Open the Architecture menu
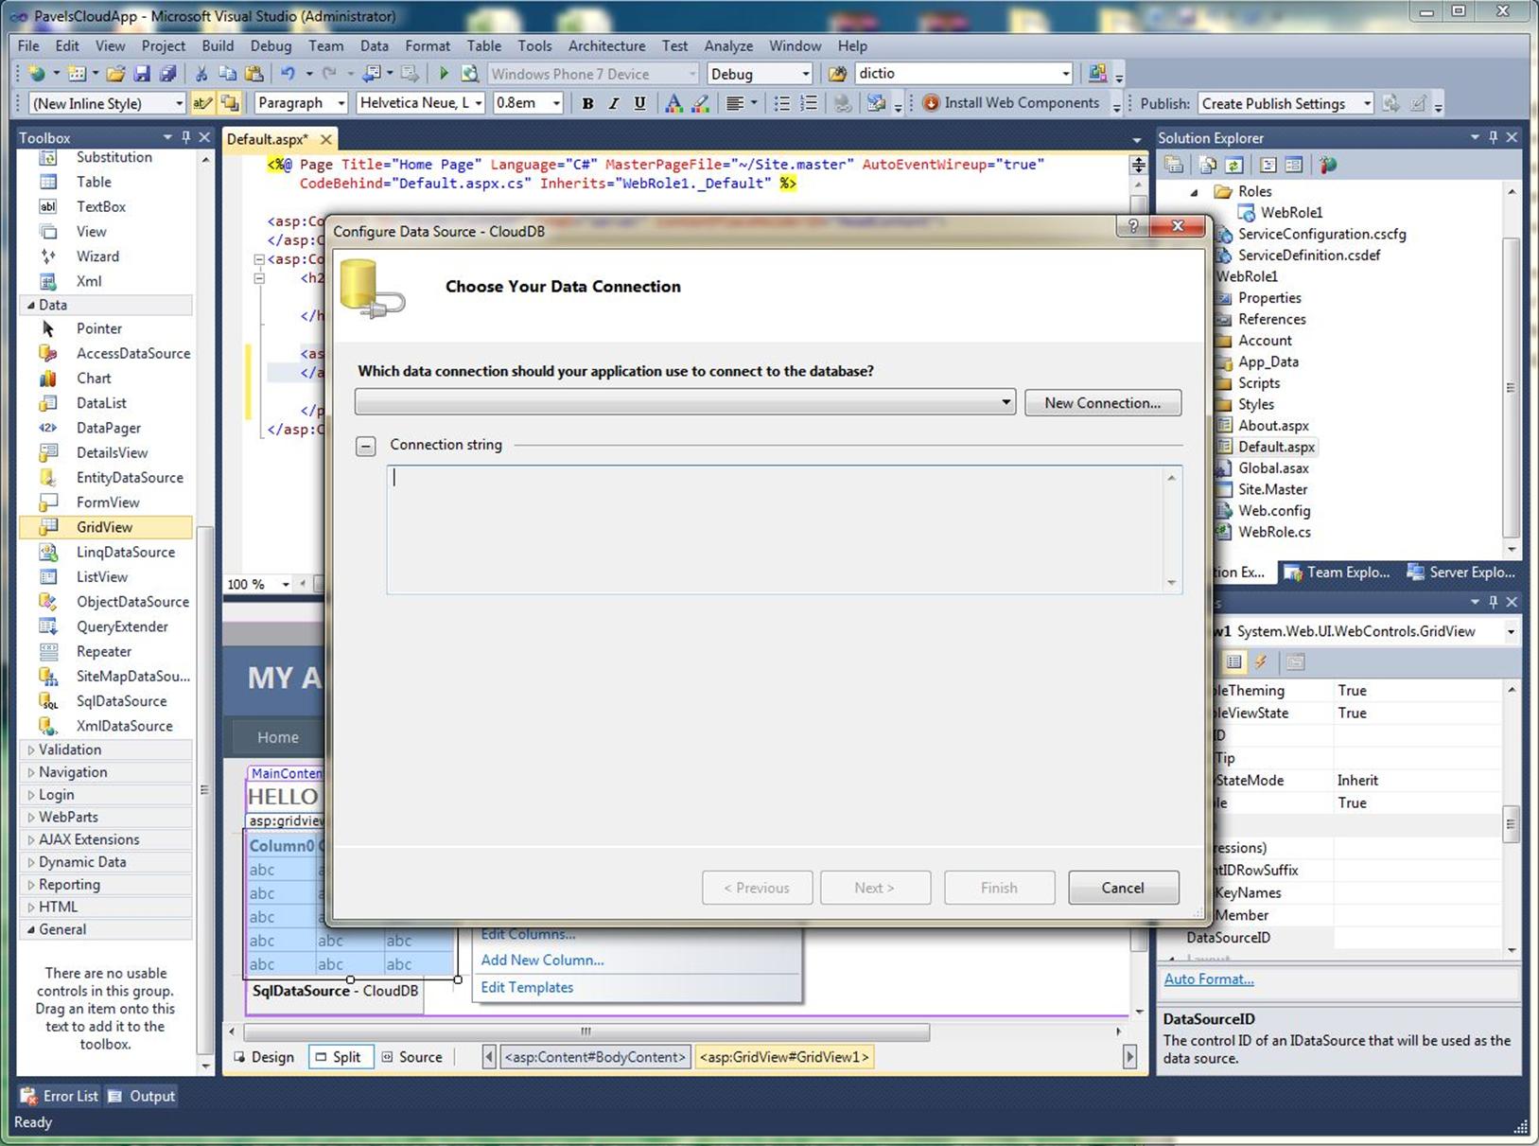The image size is (1539, 1146). 606,45
